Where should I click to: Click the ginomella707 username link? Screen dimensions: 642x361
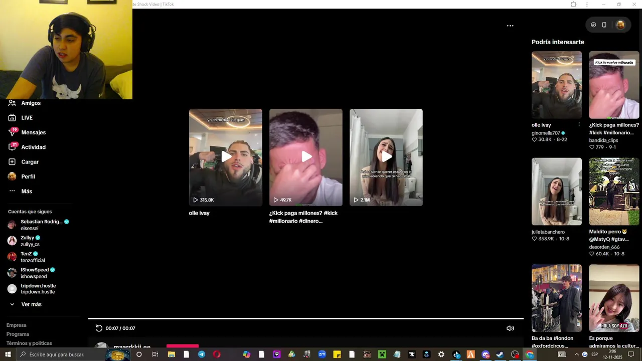click(546, 133)
